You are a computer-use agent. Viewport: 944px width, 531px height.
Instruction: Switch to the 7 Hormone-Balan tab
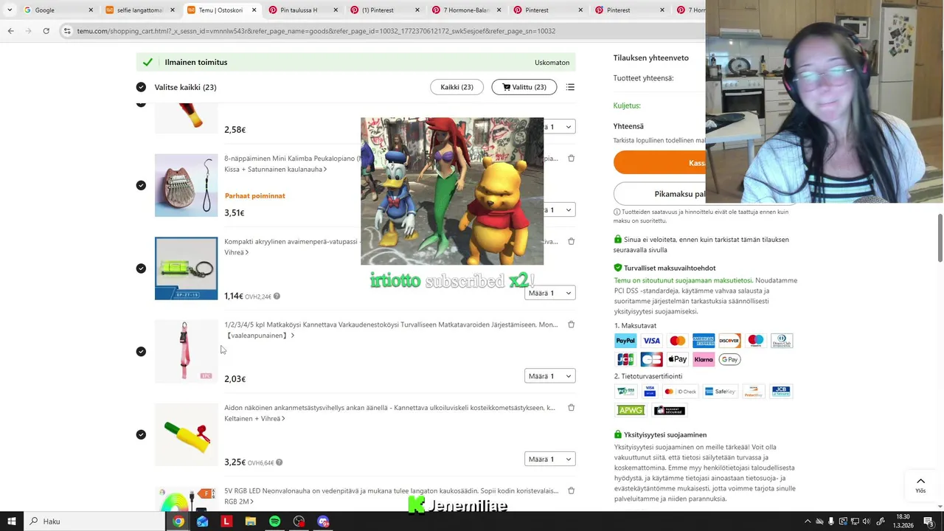coord(466,10)
